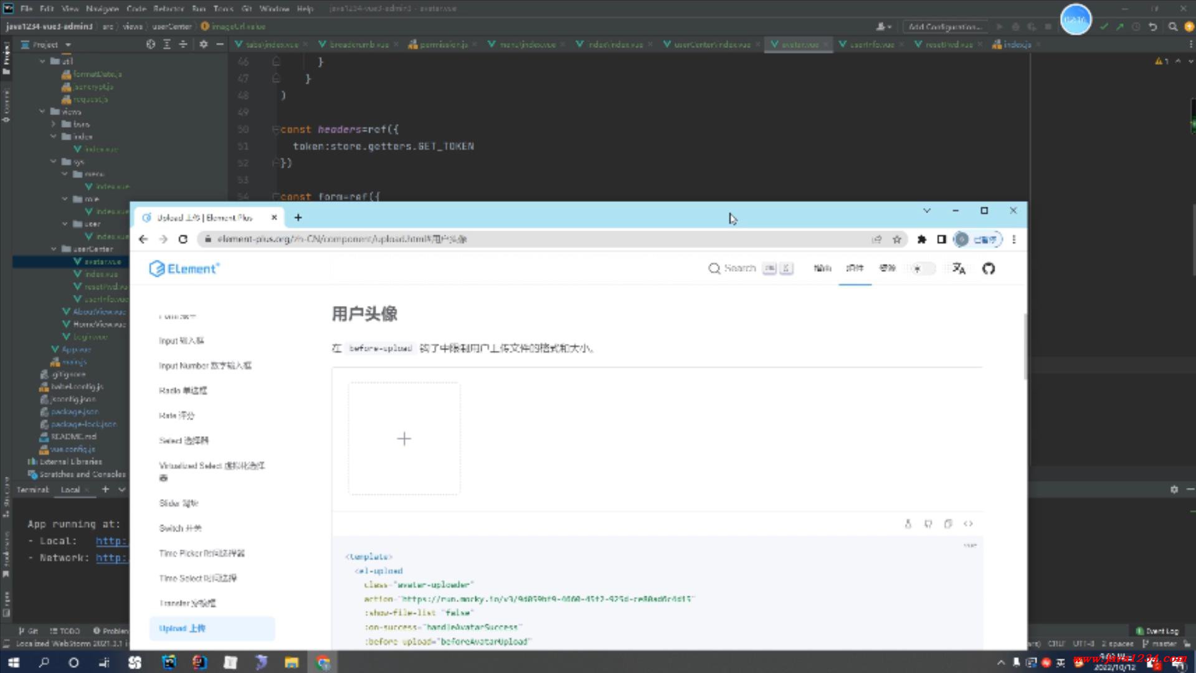Screen dimensions: 1196x673
Task: Click Element Plus Search box
Action: point(750,269)
